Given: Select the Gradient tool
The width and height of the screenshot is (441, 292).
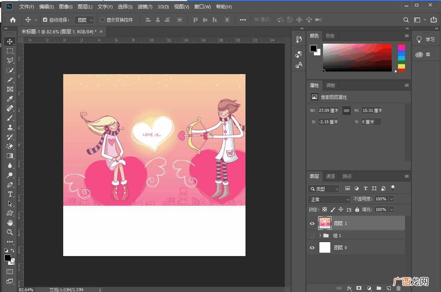Looking at the screenshot, I should [x=10, y=156].
